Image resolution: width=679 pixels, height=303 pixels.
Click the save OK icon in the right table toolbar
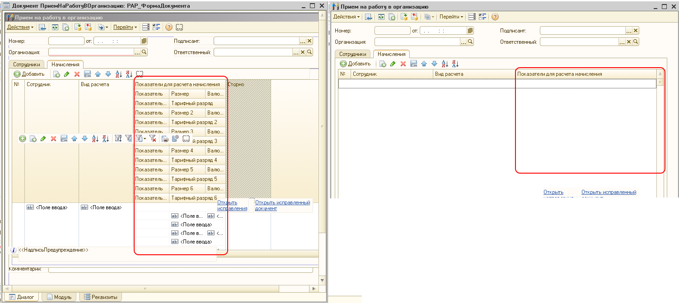tap(413, 64)
